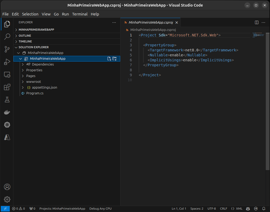270x212 pixels.
Task: Expand the MINHAPRIMEIRAWEBAPP folder section
Action: [x=67, y=30]
